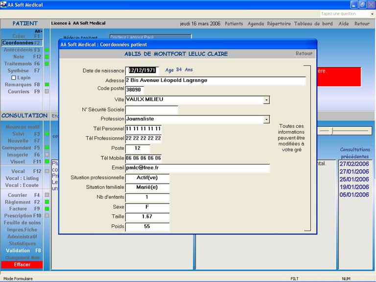Open the Aide menu
This screenshot has height=282, width=376.
click(344, 23)
